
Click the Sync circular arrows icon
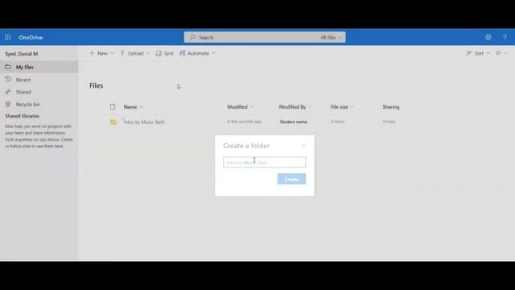[x=159, y=53]
